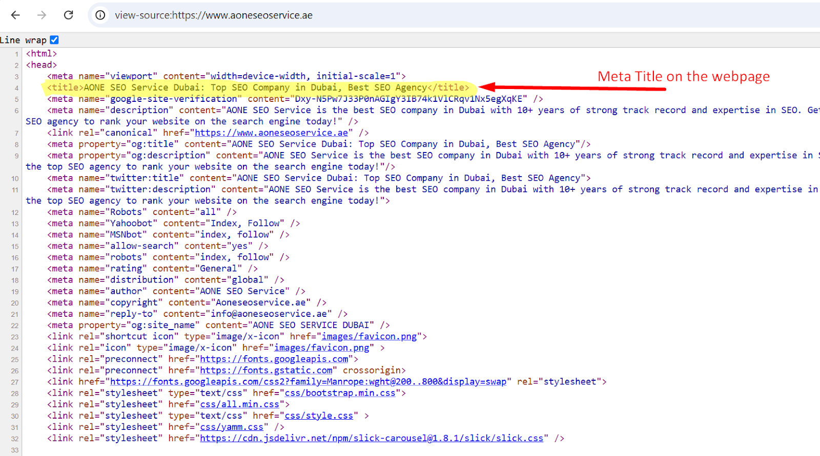Screen dimensions: 820x456
Task: Open the Manrope css2 font stylesheet link
Action: [309, 381]
